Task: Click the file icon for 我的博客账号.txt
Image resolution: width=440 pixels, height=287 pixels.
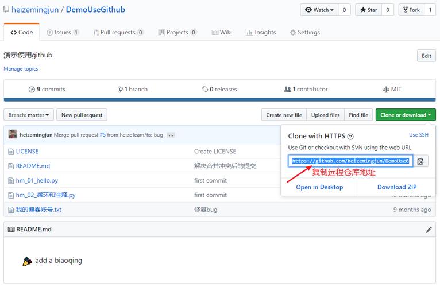Action: [11, 210]
